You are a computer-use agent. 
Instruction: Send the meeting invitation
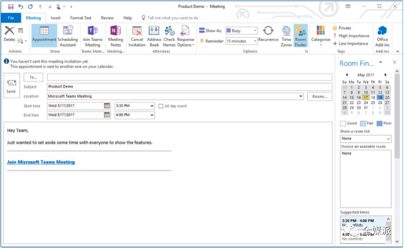pyautogui.click(x=11, y=86)
